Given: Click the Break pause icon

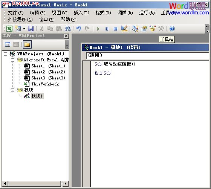Looking at the screenshot, I should tap(107, 29).
